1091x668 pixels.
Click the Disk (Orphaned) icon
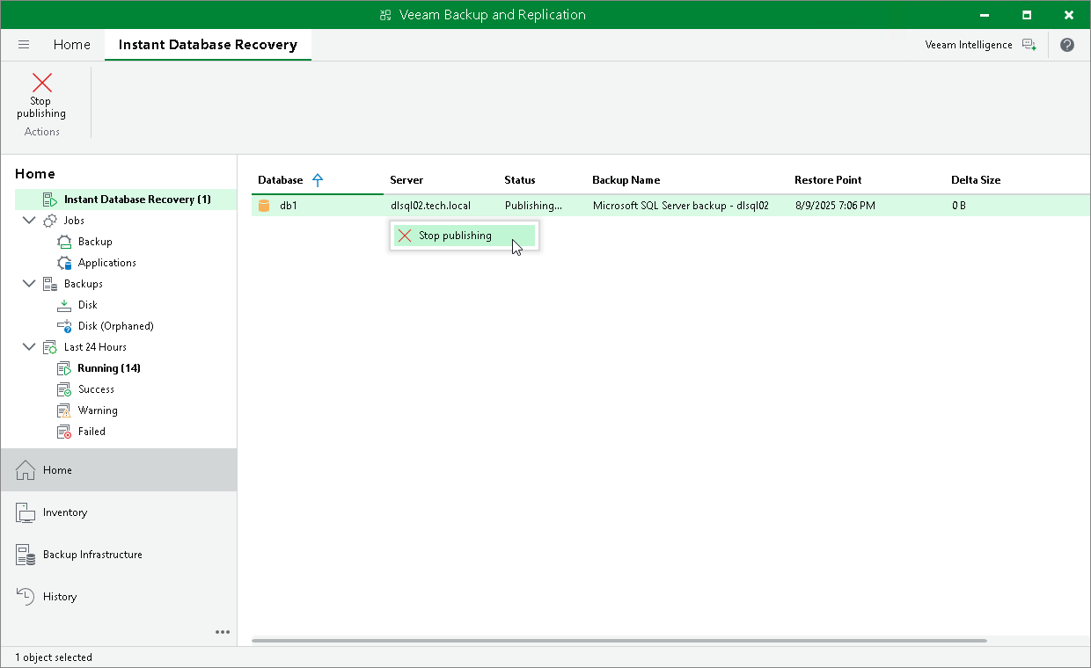click(x=64, y=326)
